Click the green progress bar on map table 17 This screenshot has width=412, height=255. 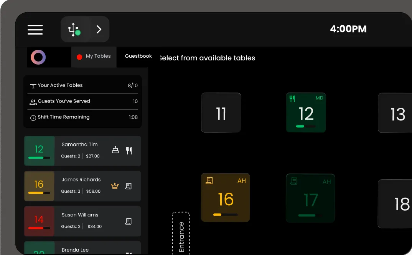(x=310, y=216)
